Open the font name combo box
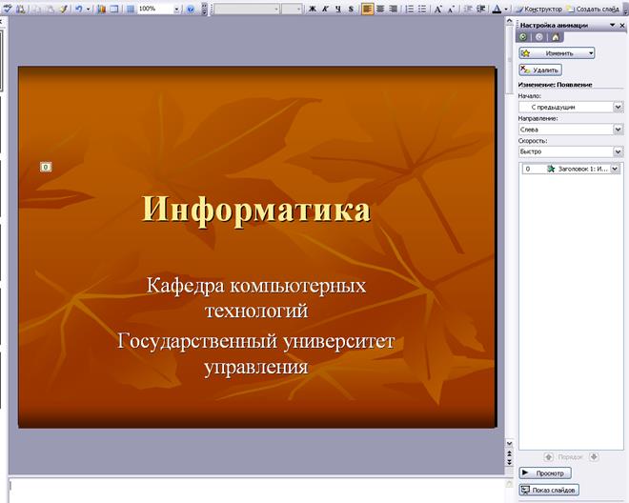Image resolution: width=629 pixels, height=503 pixels. pyautogui.click(x=247, y=9)
